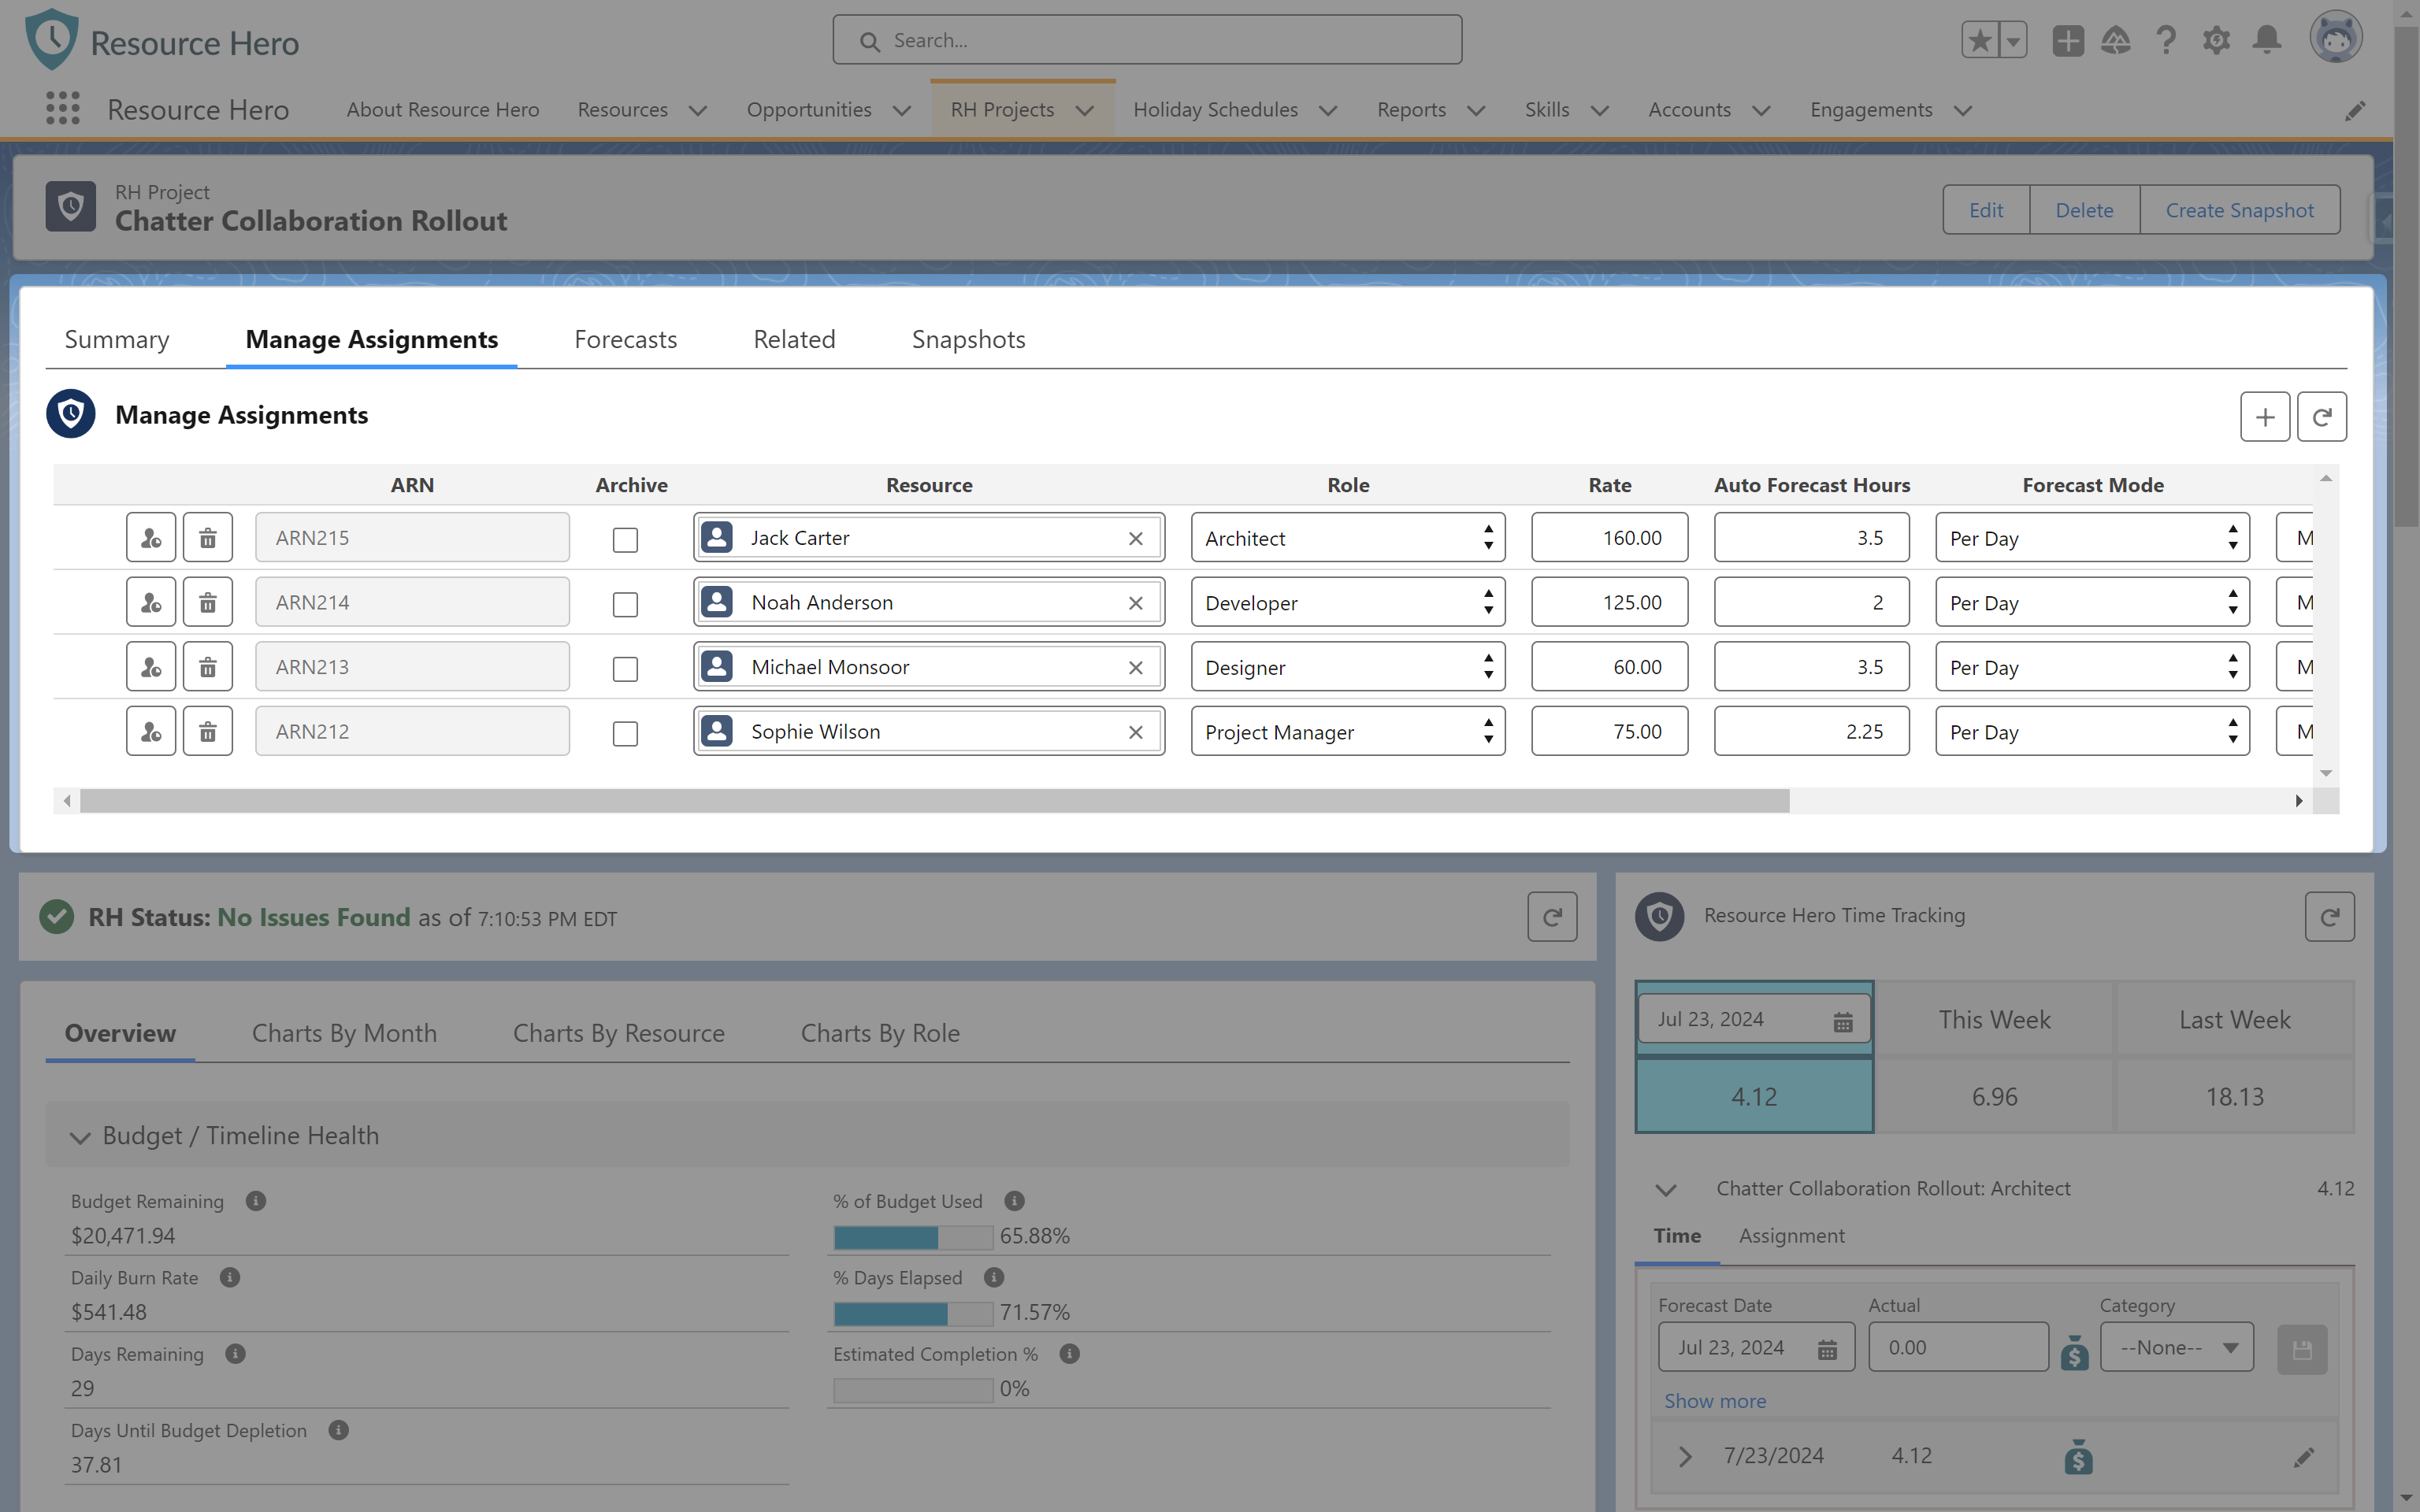Viewport: 2420px width, 1512px height.
Task: Click Show more link
Action: pyautogui.click(x=1715, y=1401)
